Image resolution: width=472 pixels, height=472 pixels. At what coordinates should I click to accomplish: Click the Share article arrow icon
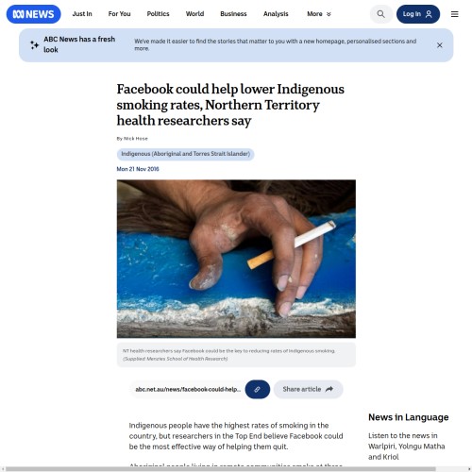329,389
